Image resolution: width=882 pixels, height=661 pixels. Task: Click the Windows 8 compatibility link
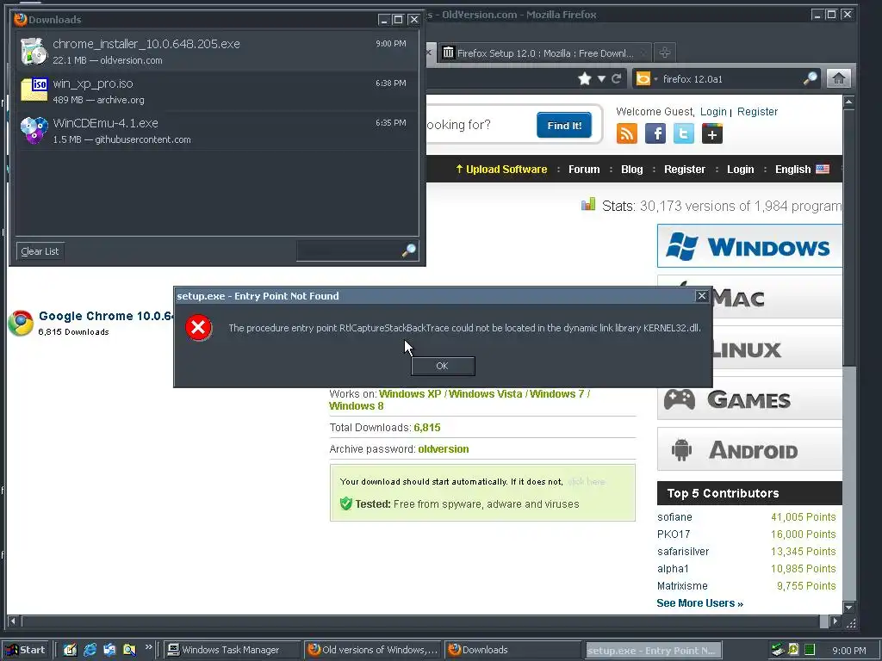pyautogui.click(x=356, y=406)
